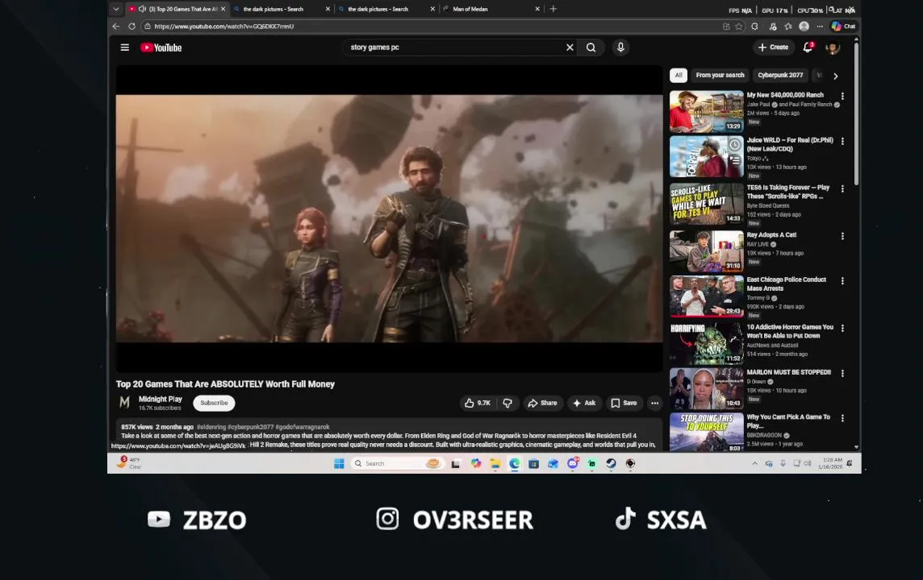Subscribe to Midnight Play channel

point(214,403)
